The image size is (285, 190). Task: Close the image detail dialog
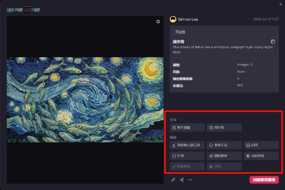point(281,4)
